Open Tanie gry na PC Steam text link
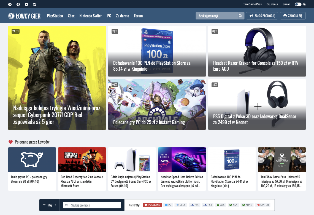Screen dimensions: 314x215 pos(29,179)
